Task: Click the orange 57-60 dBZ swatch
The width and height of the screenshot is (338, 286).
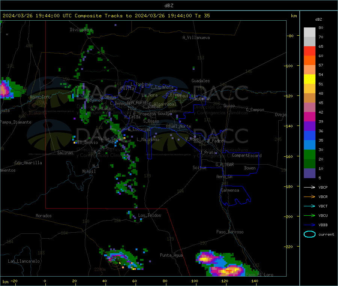Action: pyautogui.click(x=309, y=61)
